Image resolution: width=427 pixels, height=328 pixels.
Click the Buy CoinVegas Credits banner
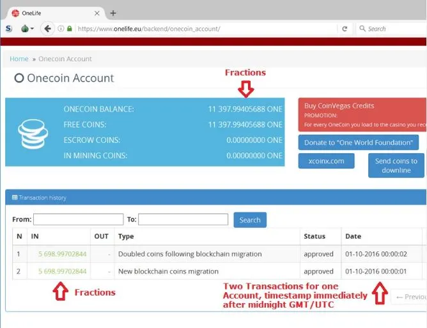click(362, 115)
